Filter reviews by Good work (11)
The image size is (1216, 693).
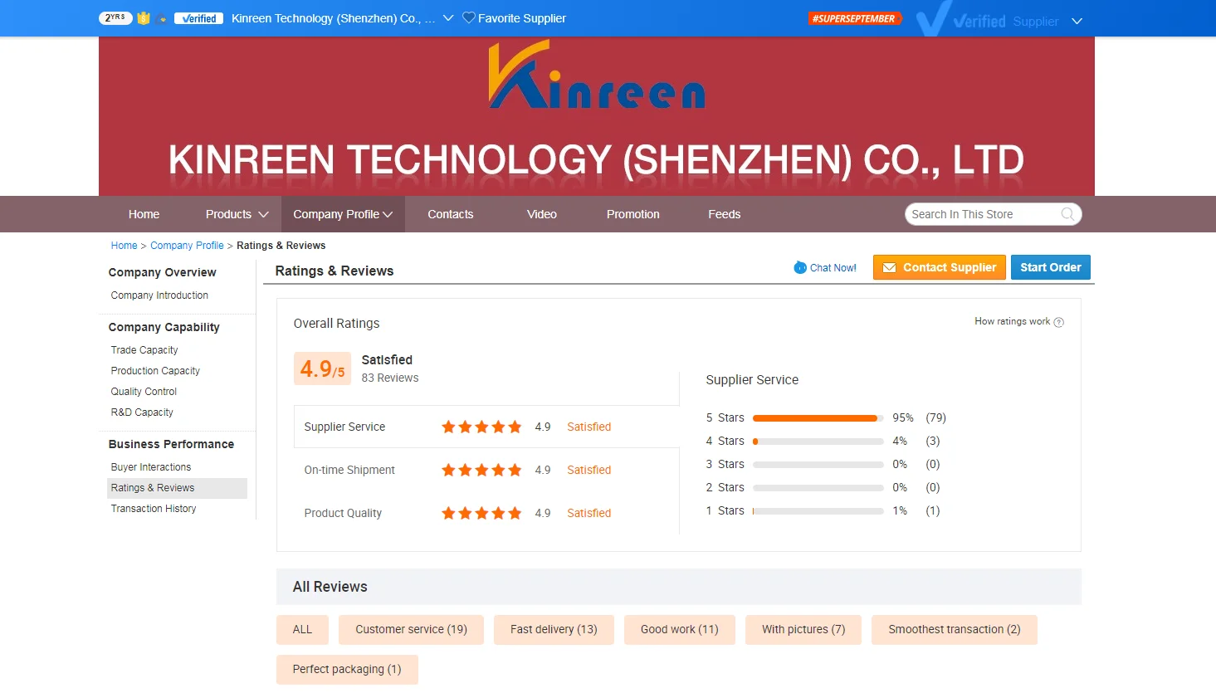pyautogui.click(x=680, y=630)
